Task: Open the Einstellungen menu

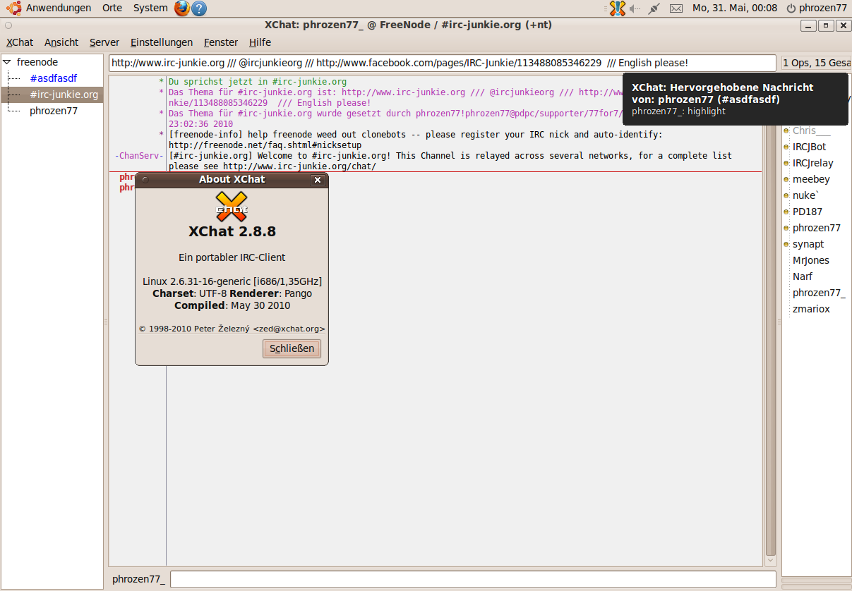Action: coord(161,42)
